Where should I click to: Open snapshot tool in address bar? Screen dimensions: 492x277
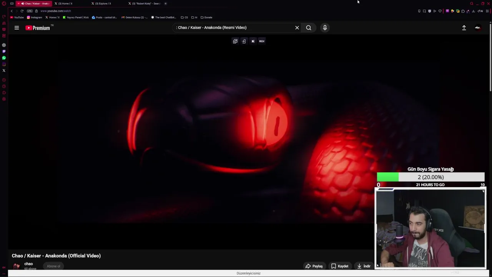pos(424,11)
